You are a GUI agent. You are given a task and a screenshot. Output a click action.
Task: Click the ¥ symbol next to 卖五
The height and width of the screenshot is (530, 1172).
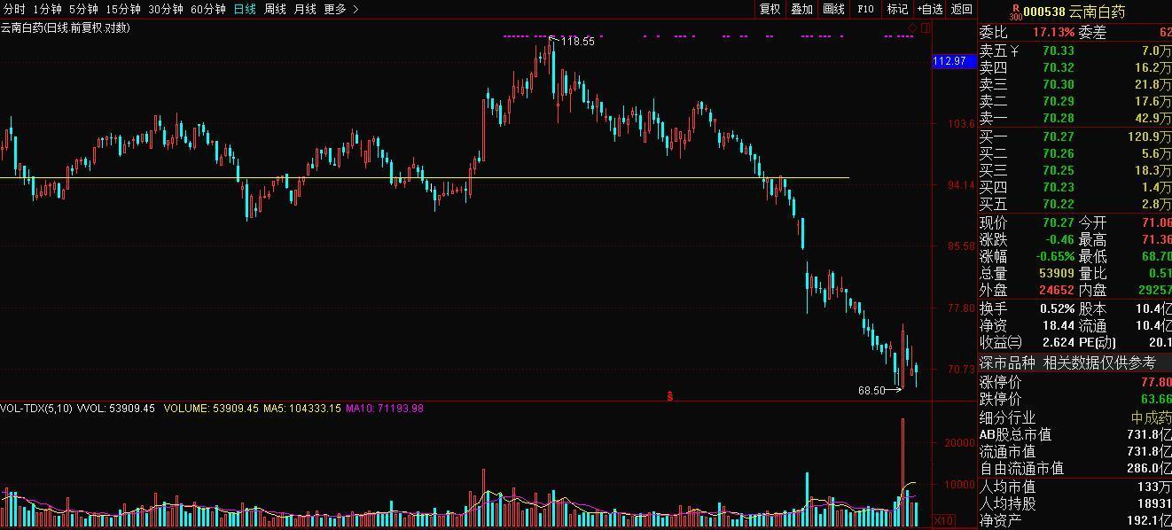1014,51
